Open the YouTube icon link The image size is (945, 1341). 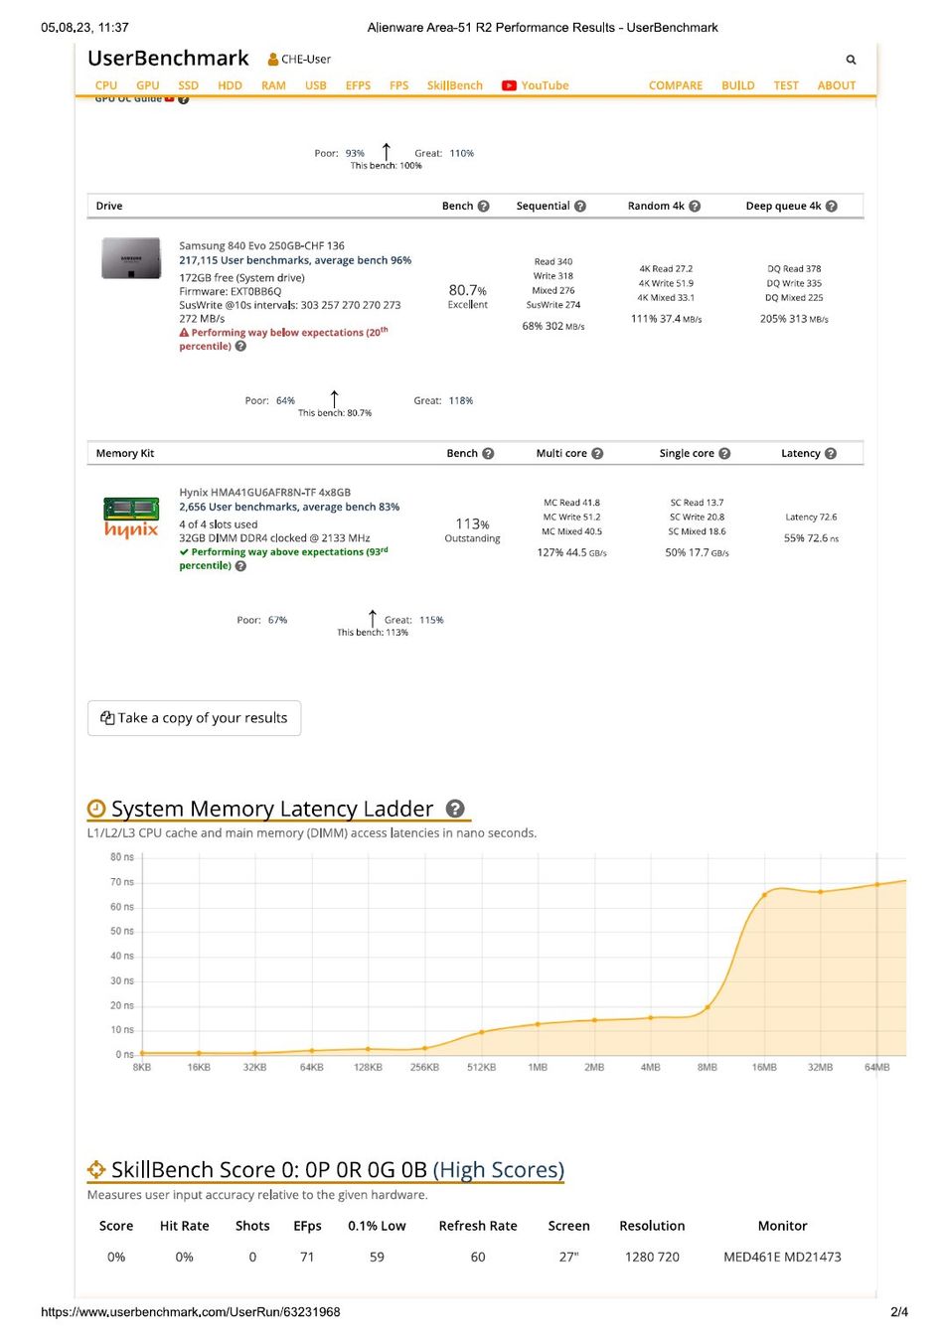point(509,85)
